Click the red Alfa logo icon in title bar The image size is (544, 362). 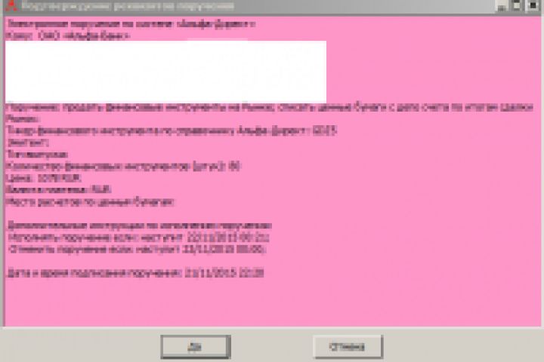click(11, 5)
